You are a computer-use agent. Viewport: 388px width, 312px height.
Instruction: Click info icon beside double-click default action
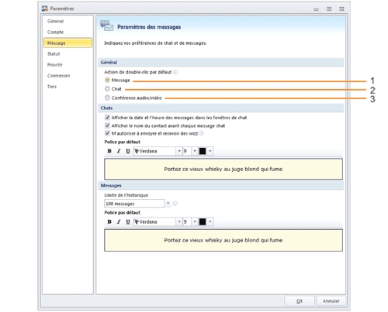175,72
